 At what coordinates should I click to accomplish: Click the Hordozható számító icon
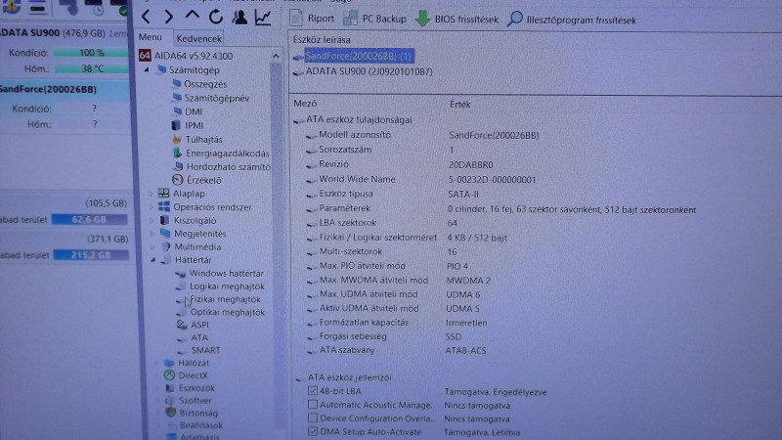(178, 166)
